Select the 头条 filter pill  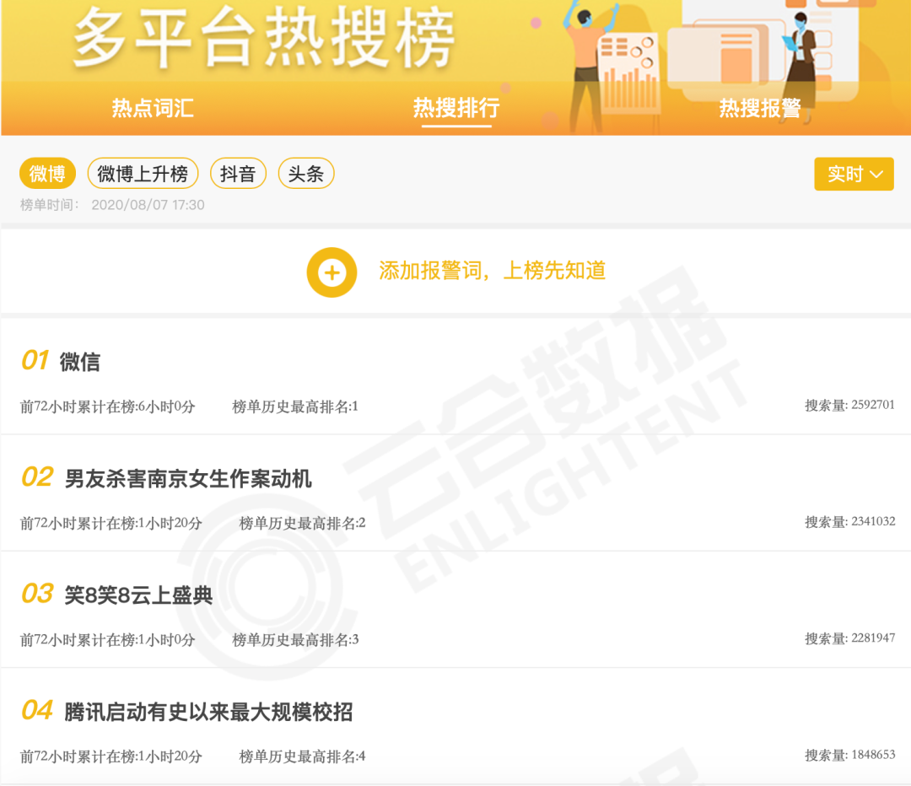coord(306,173)
